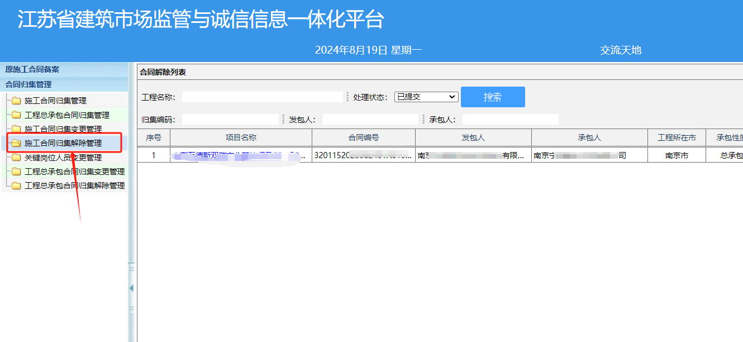Click the 承包人 search input
The image size is (743, 342).
click(510, 120)
